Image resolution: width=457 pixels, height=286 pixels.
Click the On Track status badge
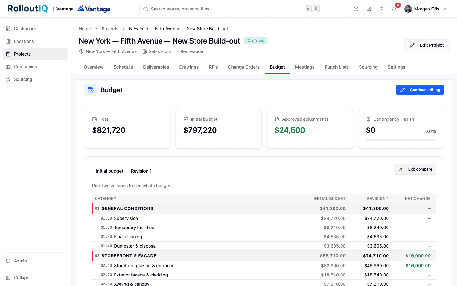256,41
